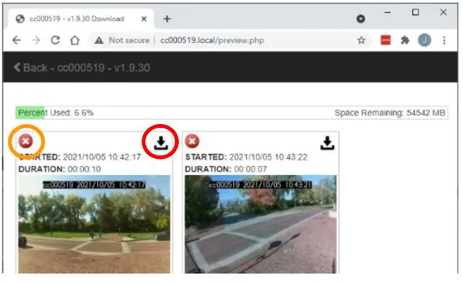The width and height of the screenshot is (463, 284).
Task: Open the profile avatar J
Action: (x=424, y=40)
